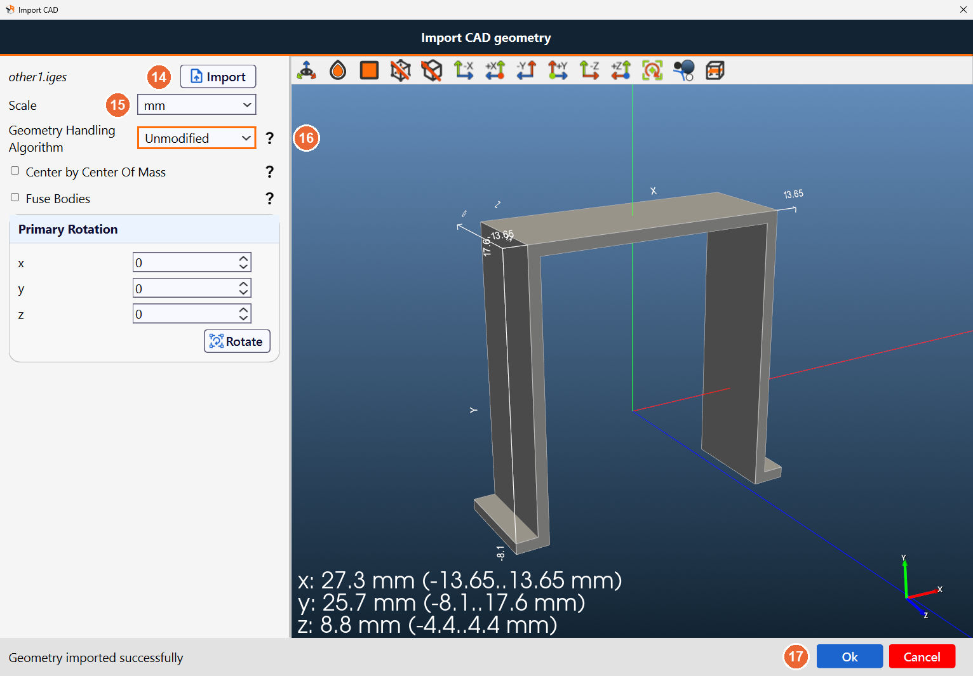Set view to -Z direction
973x676 pixels.
(589, 70)
